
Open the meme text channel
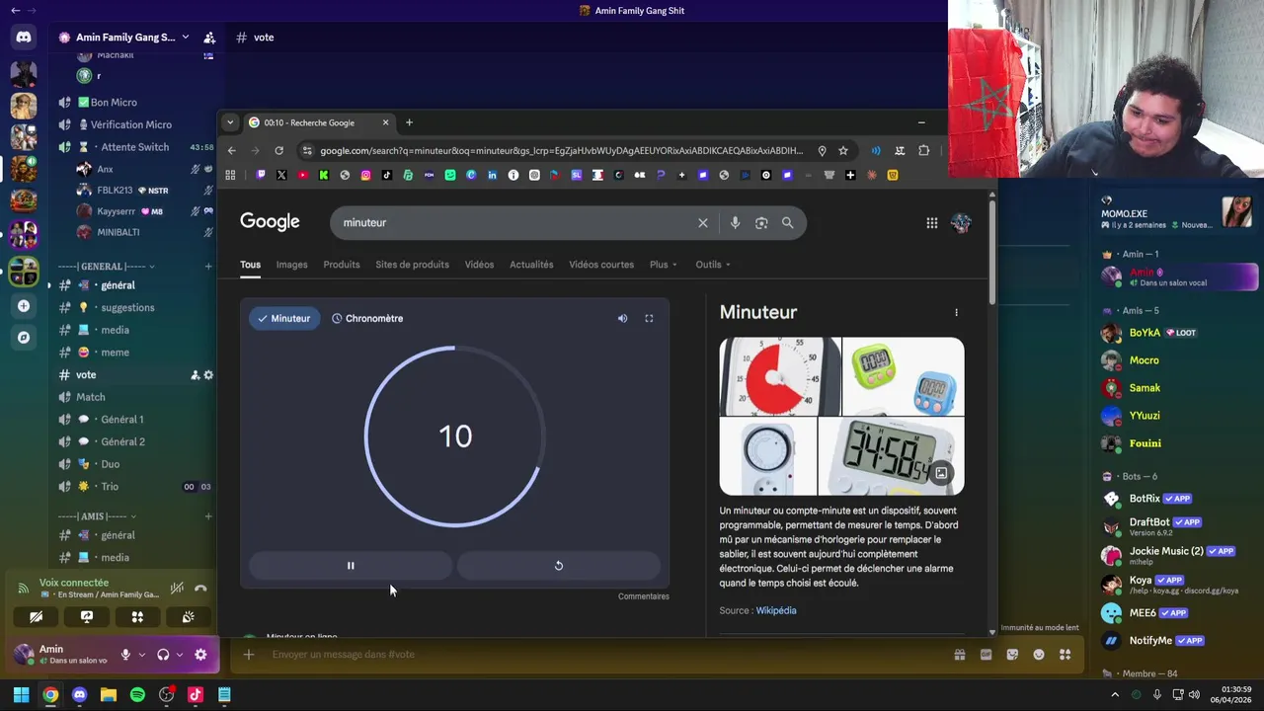(115, 353)
